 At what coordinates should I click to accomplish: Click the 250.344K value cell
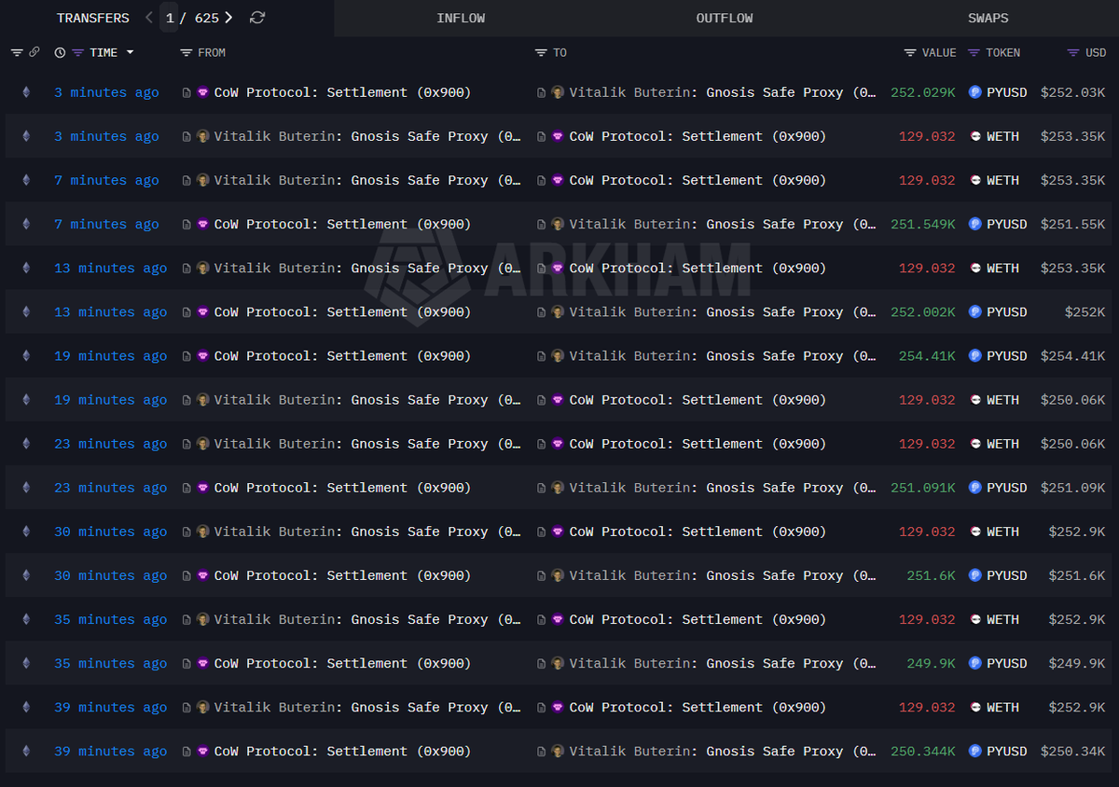click(x=922, y=752)
